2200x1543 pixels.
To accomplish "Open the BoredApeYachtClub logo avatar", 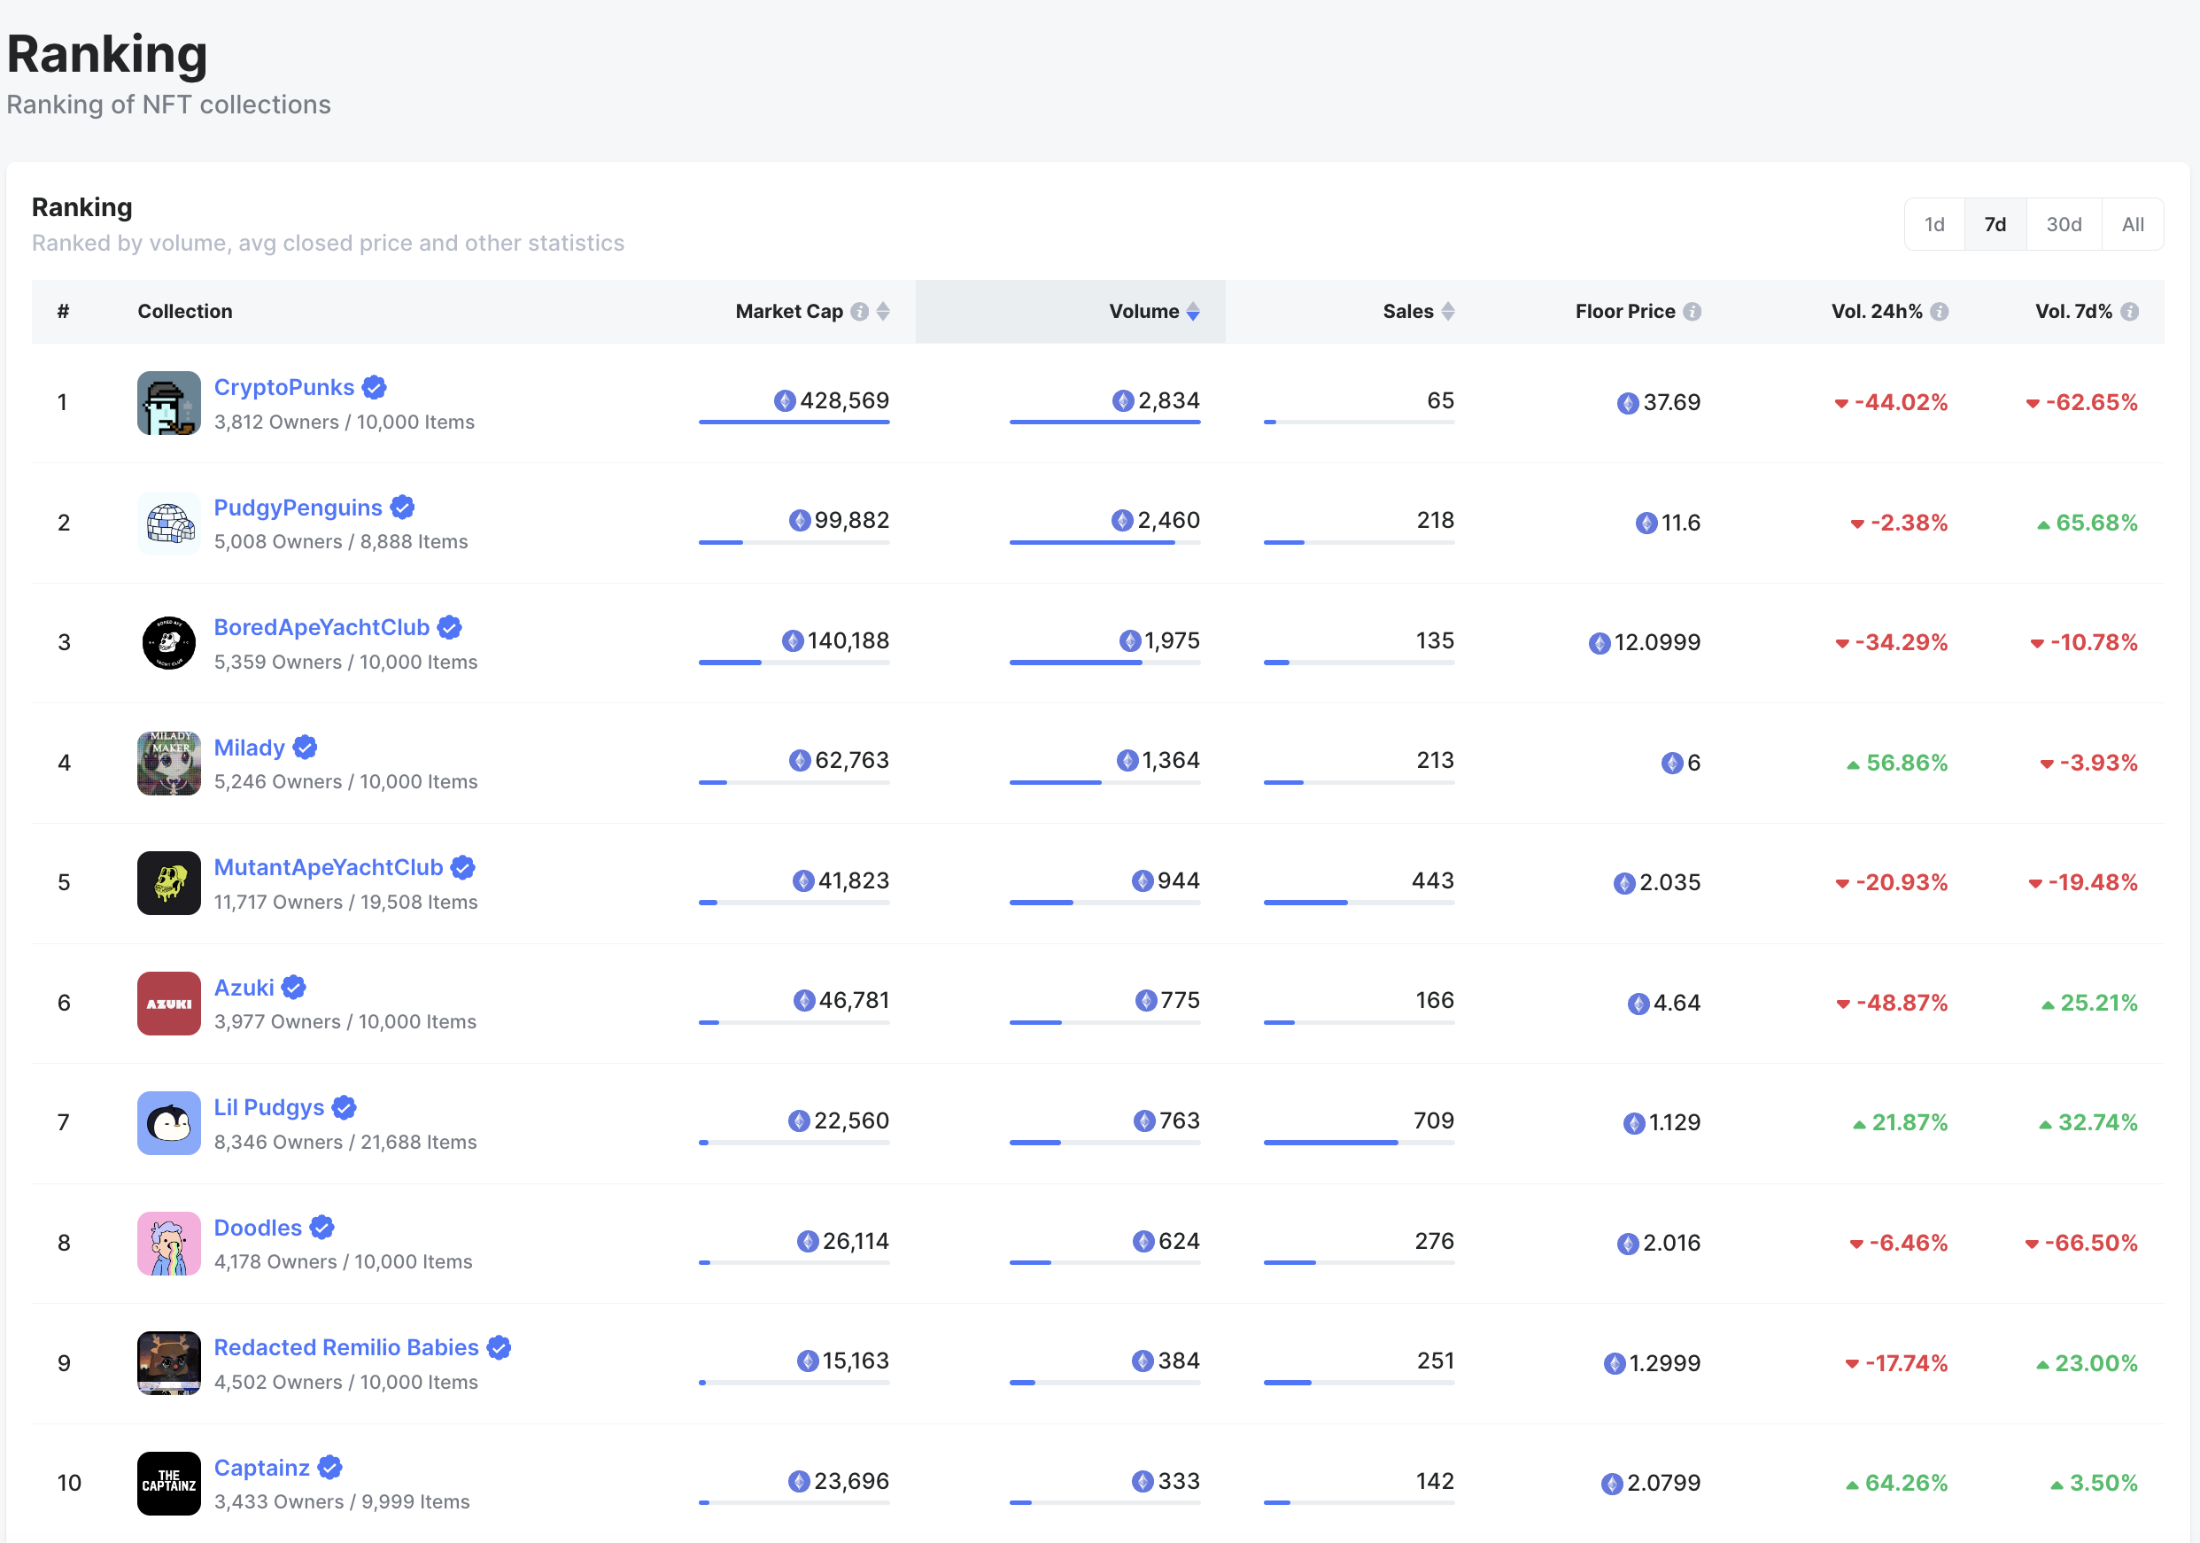I will coord(168,643).
